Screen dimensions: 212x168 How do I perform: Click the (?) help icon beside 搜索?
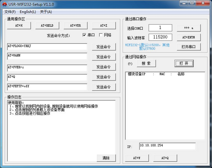pyautogui.click(x=130, y=64)
